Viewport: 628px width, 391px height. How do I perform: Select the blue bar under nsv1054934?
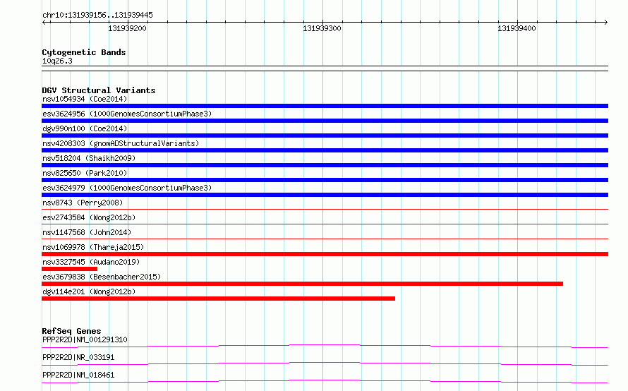[x=325, y=106]
